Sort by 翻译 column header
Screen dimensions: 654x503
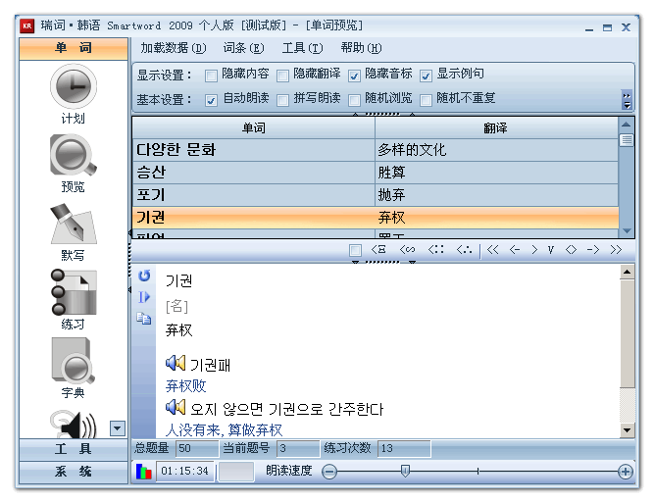(x=496, y=127)
